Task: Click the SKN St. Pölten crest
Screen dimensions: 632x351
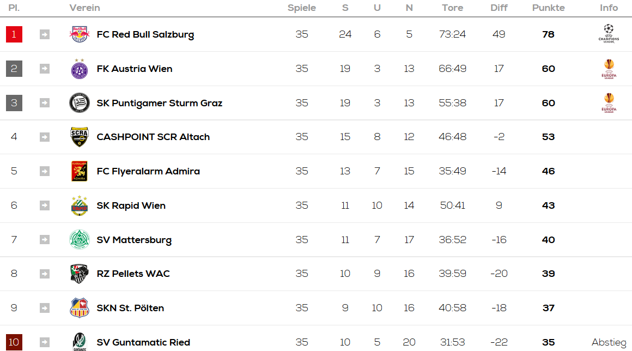Action: click(80, 308)
